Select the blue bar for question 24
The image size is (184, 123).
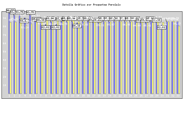point(130,58)
